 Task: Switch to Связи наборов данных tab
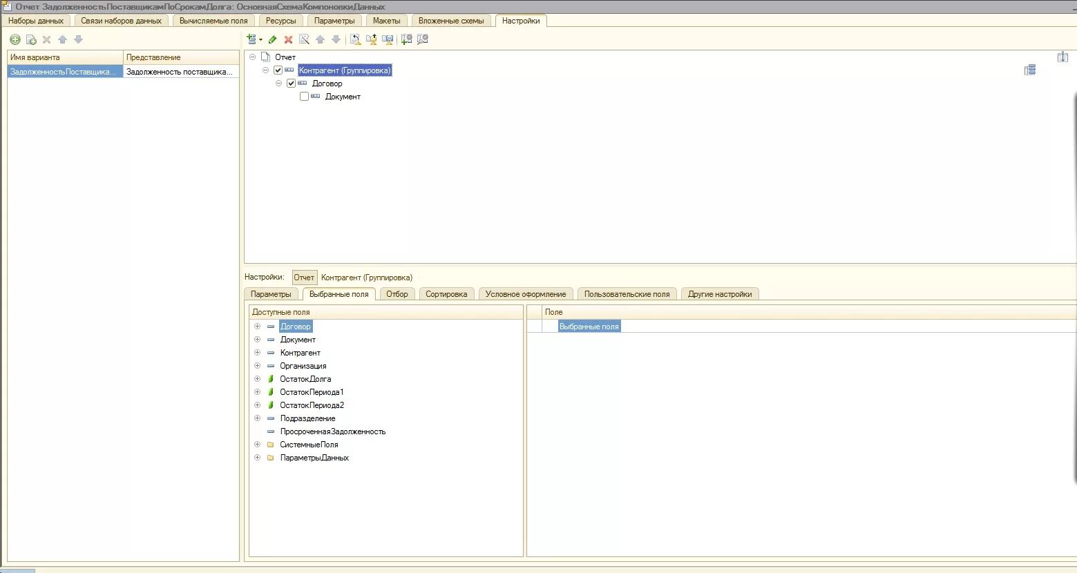click(121, 21)
